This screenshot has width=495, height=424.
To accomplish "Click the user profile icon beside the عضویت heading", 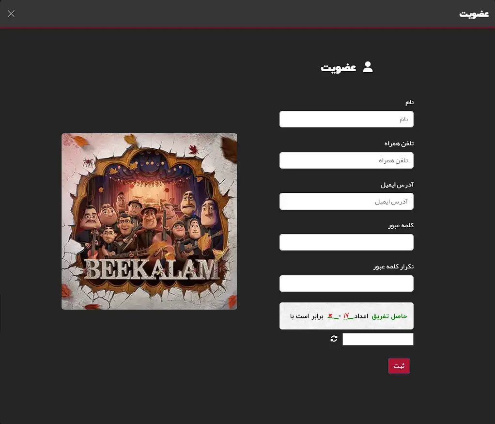I will [x=368, y=67].
